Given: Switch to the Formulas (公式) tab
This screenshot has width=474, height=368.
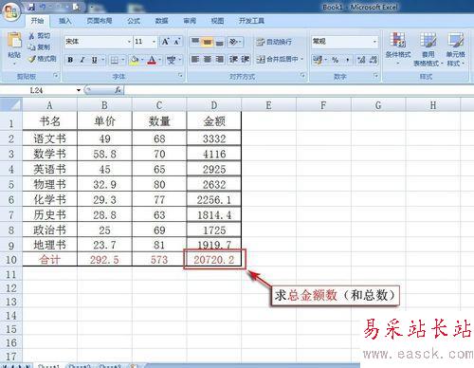Looking at the screenshot, I should coord(134,21).
